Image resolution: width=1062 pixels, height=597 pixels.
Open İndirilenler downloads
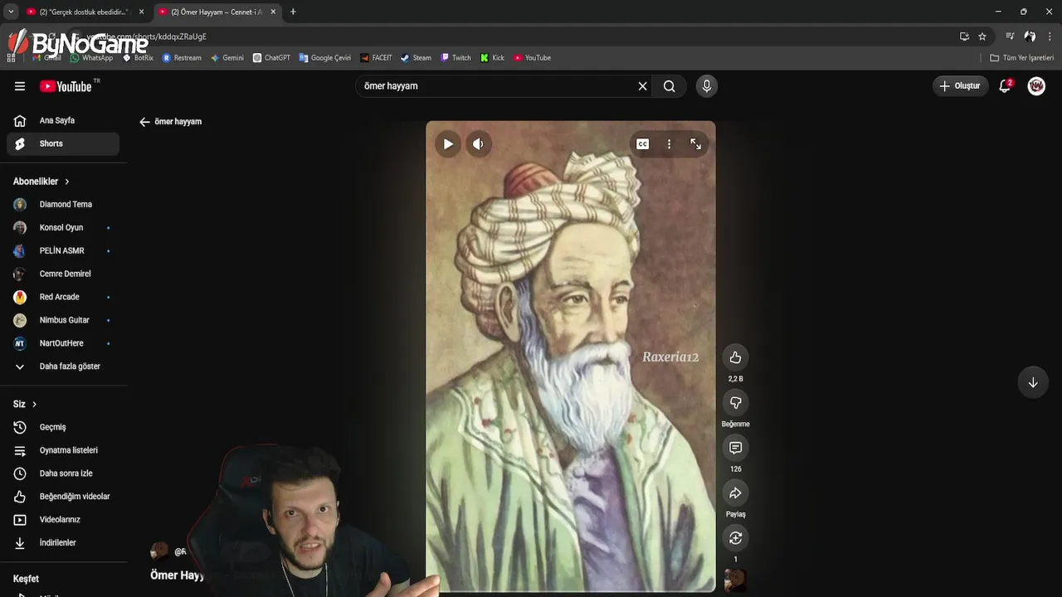pos(63,543)
